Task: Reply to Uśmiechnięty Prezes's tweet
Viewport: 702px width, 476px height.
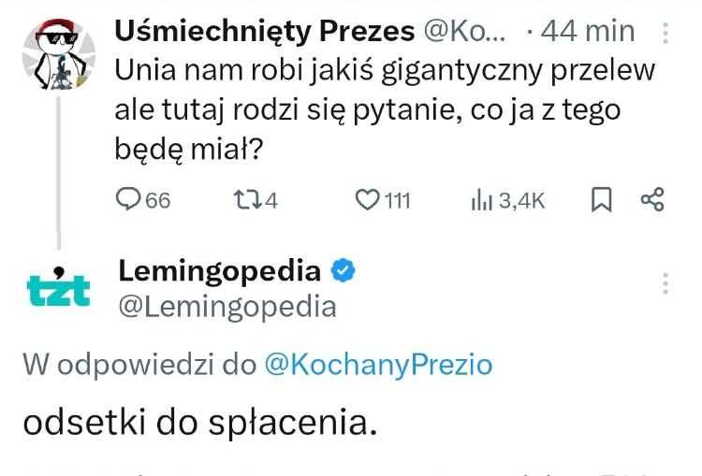Action: (127, 199)
